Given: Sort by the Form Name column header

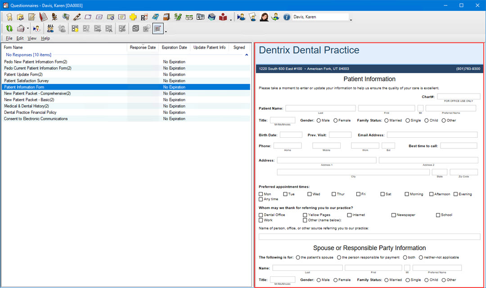Looking at the screenshot, I should [x=13, y=47].
